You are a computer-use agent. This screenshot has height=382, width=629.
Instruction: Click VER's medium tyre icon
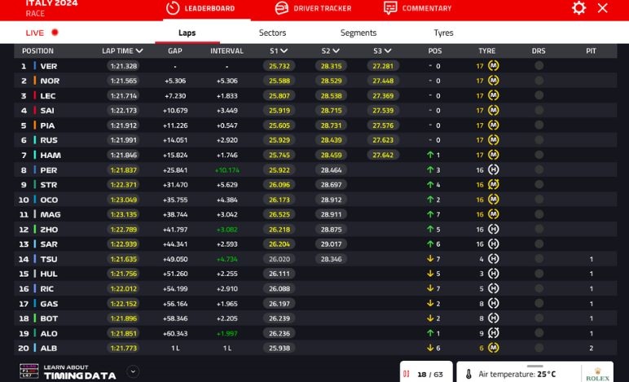coord(493,66)
